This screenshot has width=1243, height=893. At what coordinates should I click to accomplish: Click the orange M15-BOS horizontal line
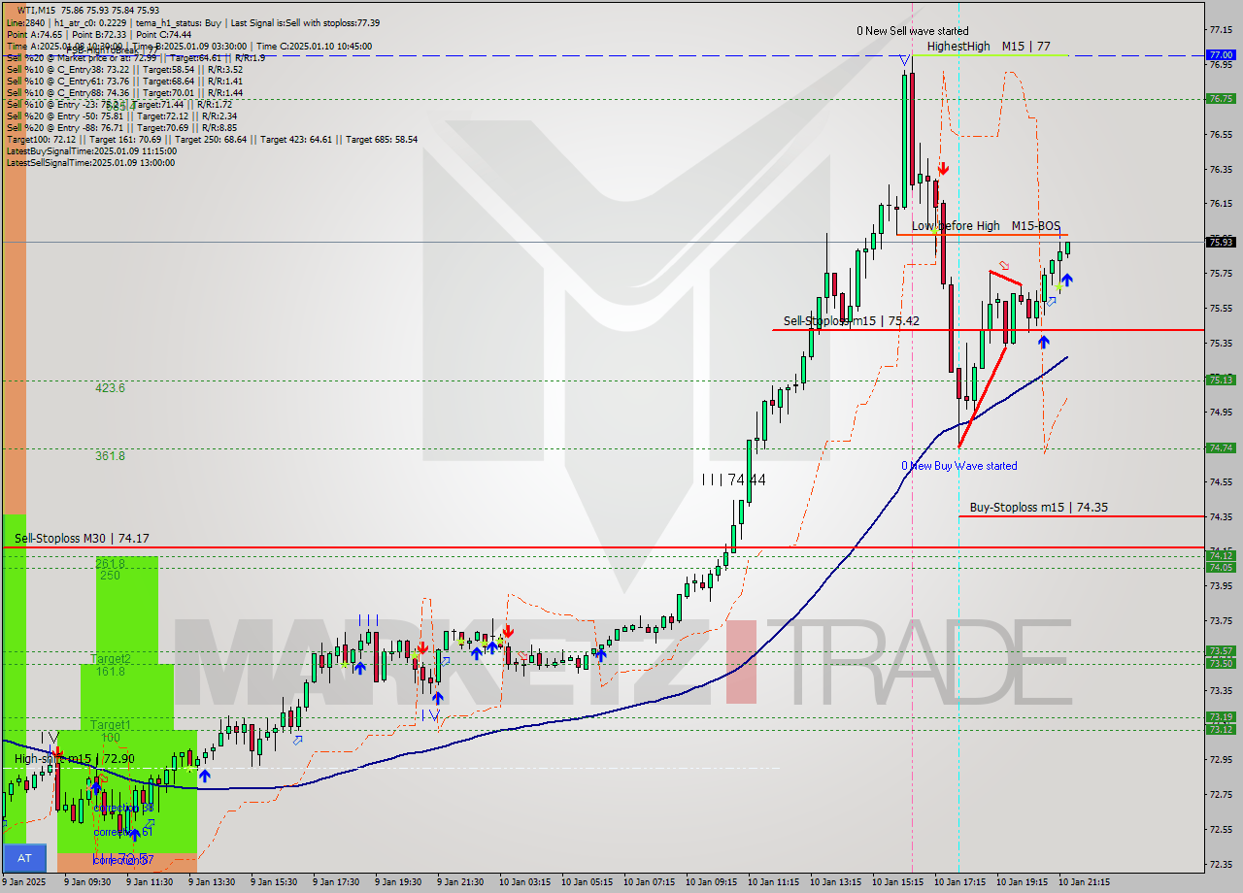pos(982,235)
